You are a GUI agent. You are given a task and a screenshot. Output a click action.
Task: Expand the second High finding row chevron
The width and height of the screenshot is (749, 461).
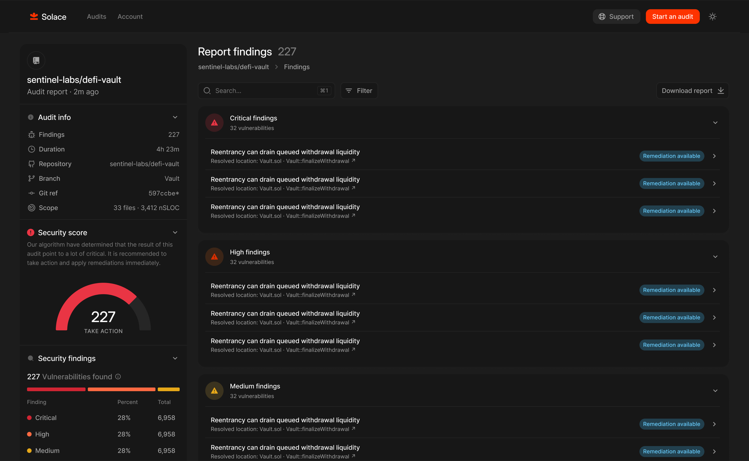point(714,317)
